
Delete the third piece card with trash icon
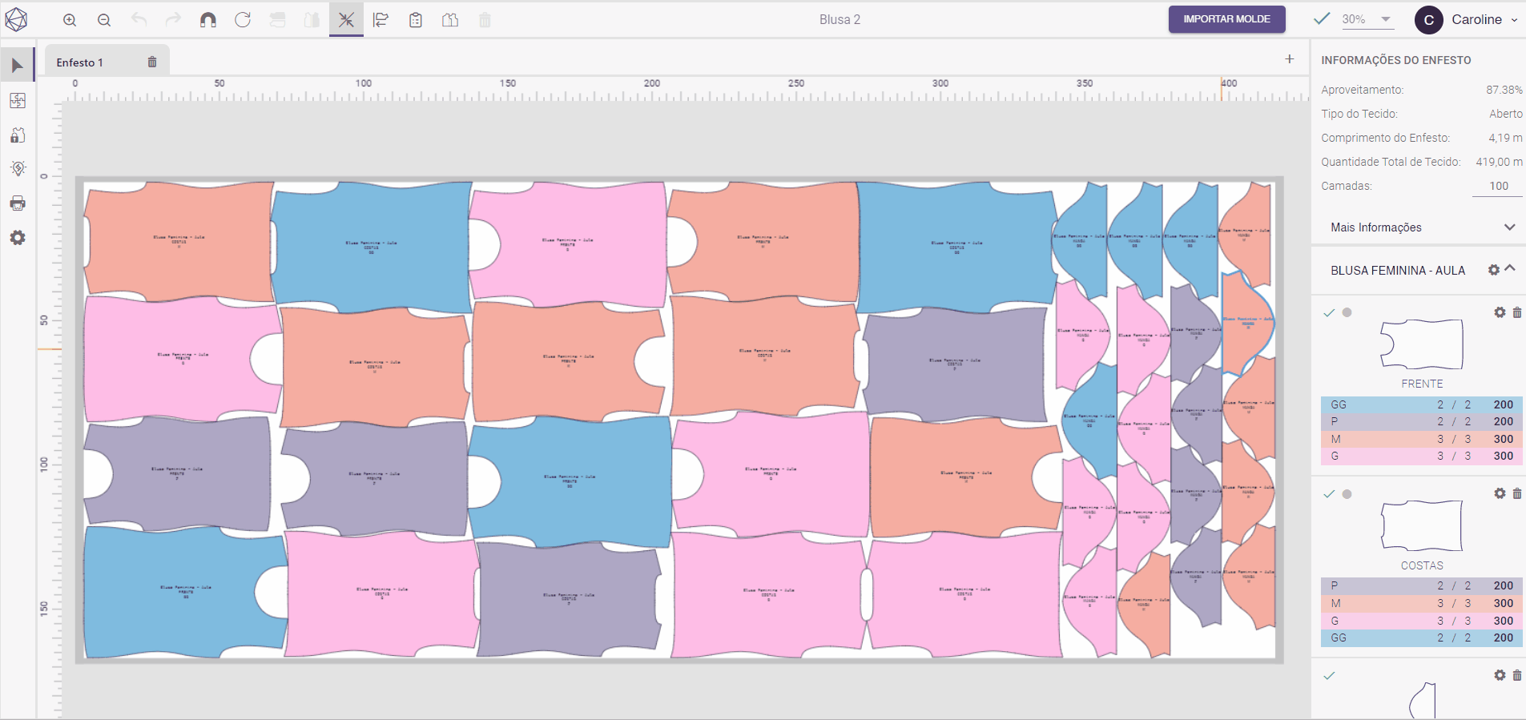click(1517, 675)
